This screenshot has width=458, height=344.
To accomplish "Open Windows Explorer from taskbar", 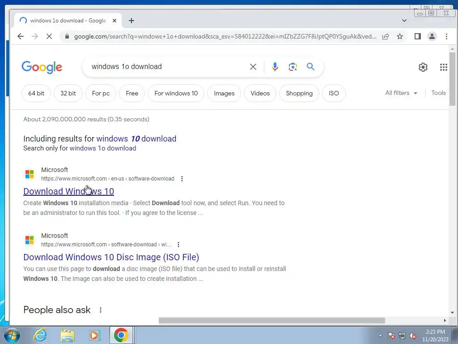I will 68,335.
